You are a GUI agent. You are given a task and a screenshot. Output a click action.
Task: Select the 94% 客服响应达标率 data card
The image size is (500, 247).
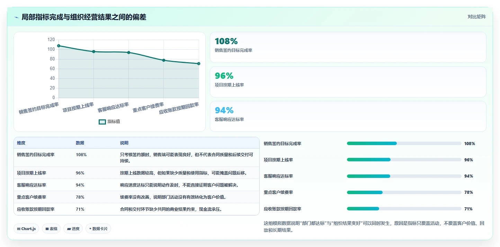pos(348,116)
